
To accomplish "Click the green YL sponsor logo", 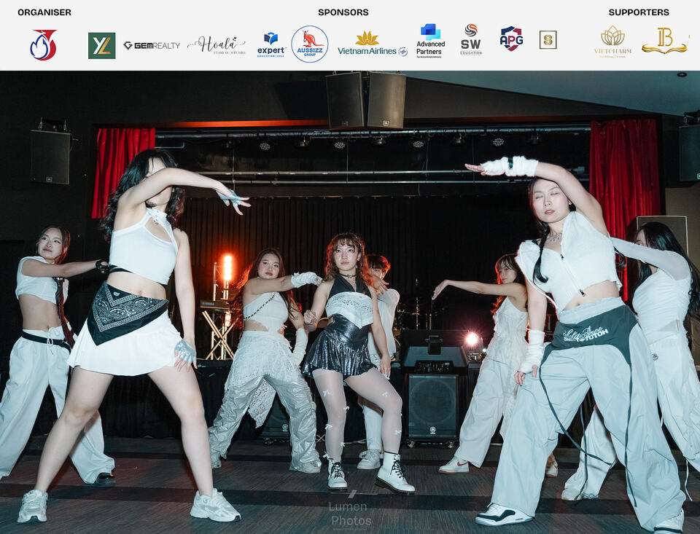I will [x=102, y=45].
